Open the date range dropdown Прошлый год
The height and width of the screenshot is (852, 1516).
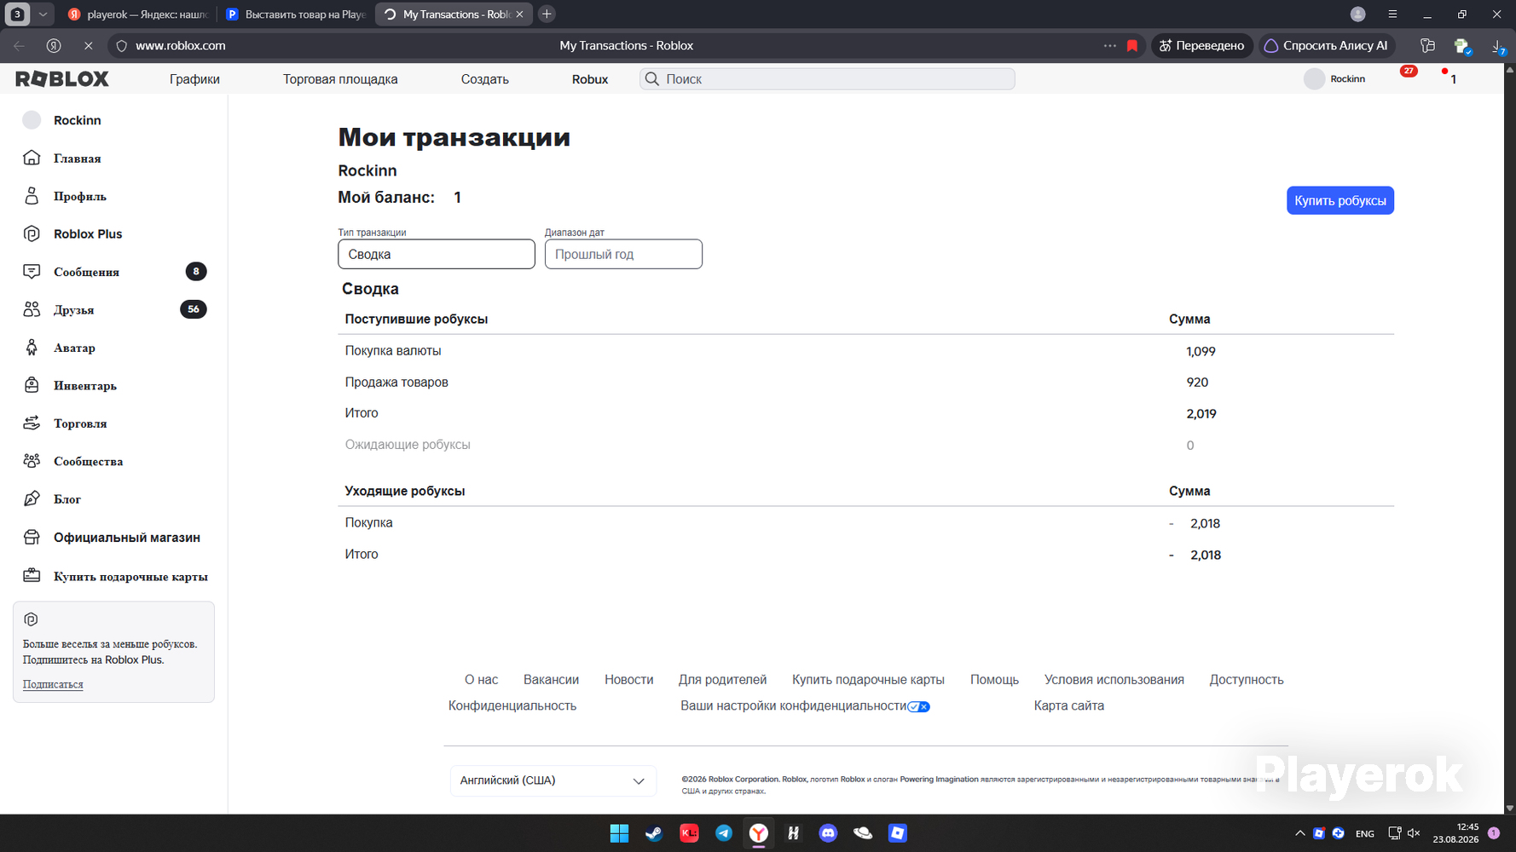623,254
